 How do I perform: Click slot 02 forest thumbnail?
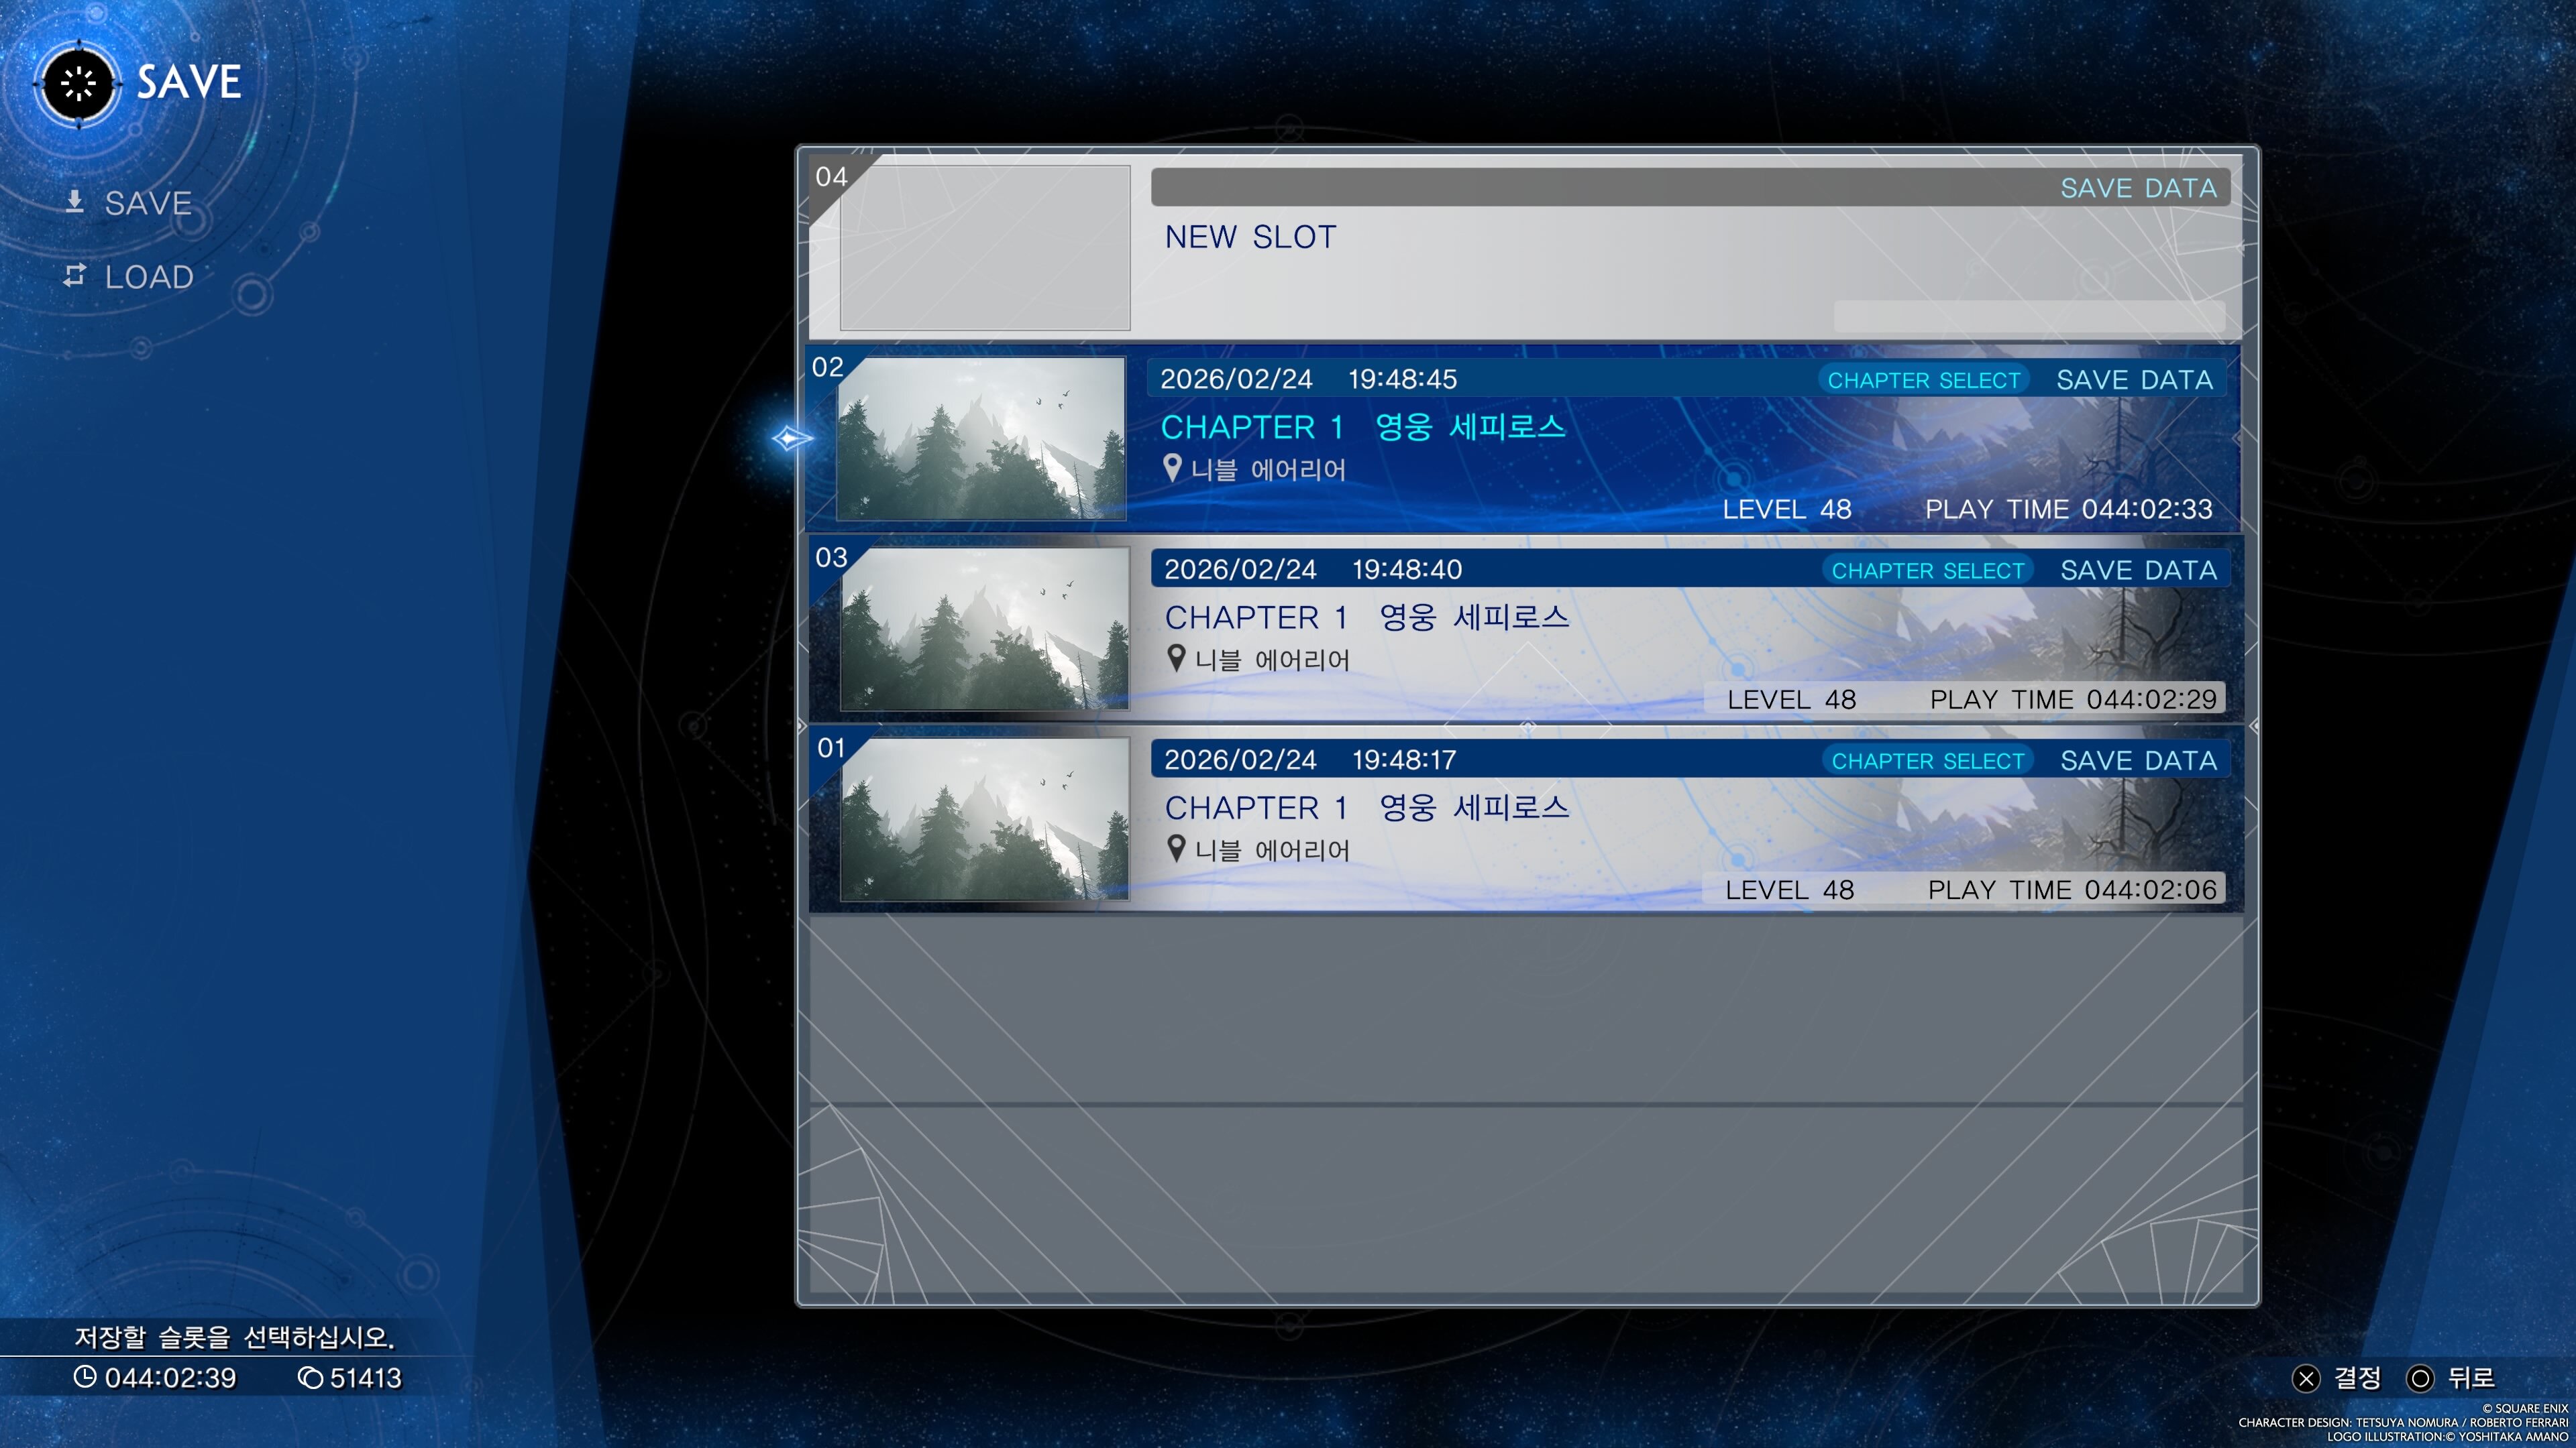coord(981,438)
